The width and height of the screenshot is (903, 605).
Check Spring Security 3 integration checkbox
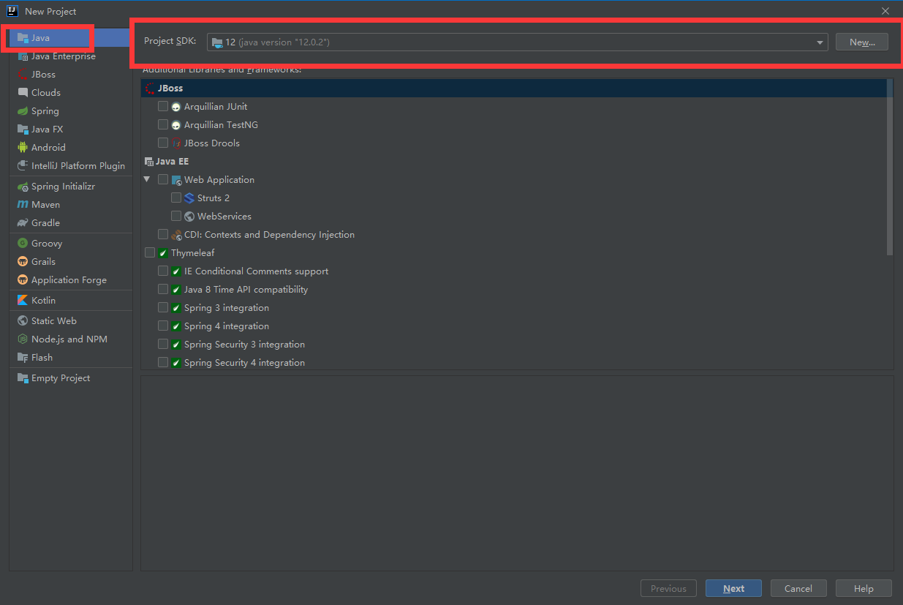(163, 345)
